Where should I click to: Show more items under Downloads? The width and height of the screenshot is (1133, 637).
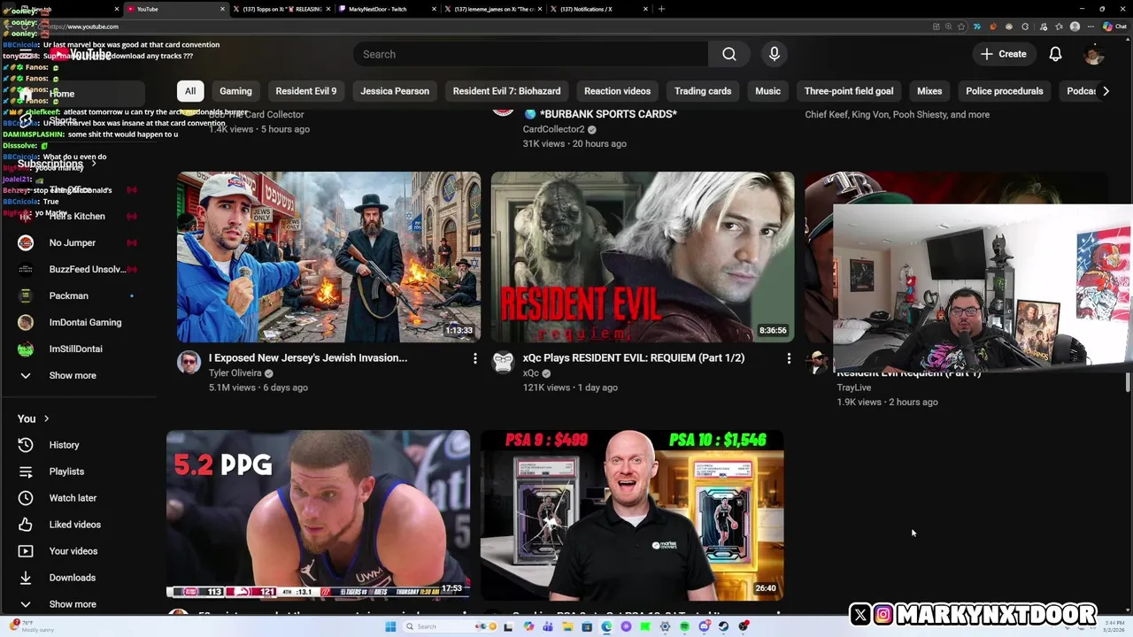tap(73, 604)
